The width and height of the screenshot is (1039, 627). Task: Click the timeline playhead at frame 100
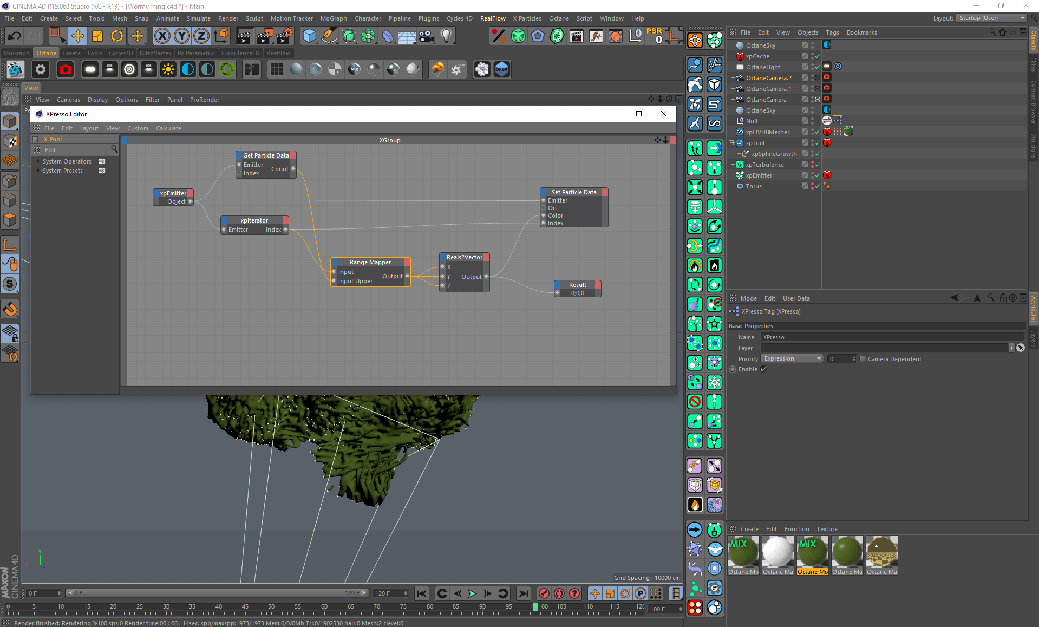point(535,607)
